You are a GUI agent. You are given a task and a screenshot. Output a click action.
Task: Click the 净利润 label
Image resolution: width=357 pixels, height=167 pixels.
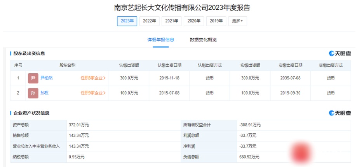pyautogui.click(x=189, y=146)
